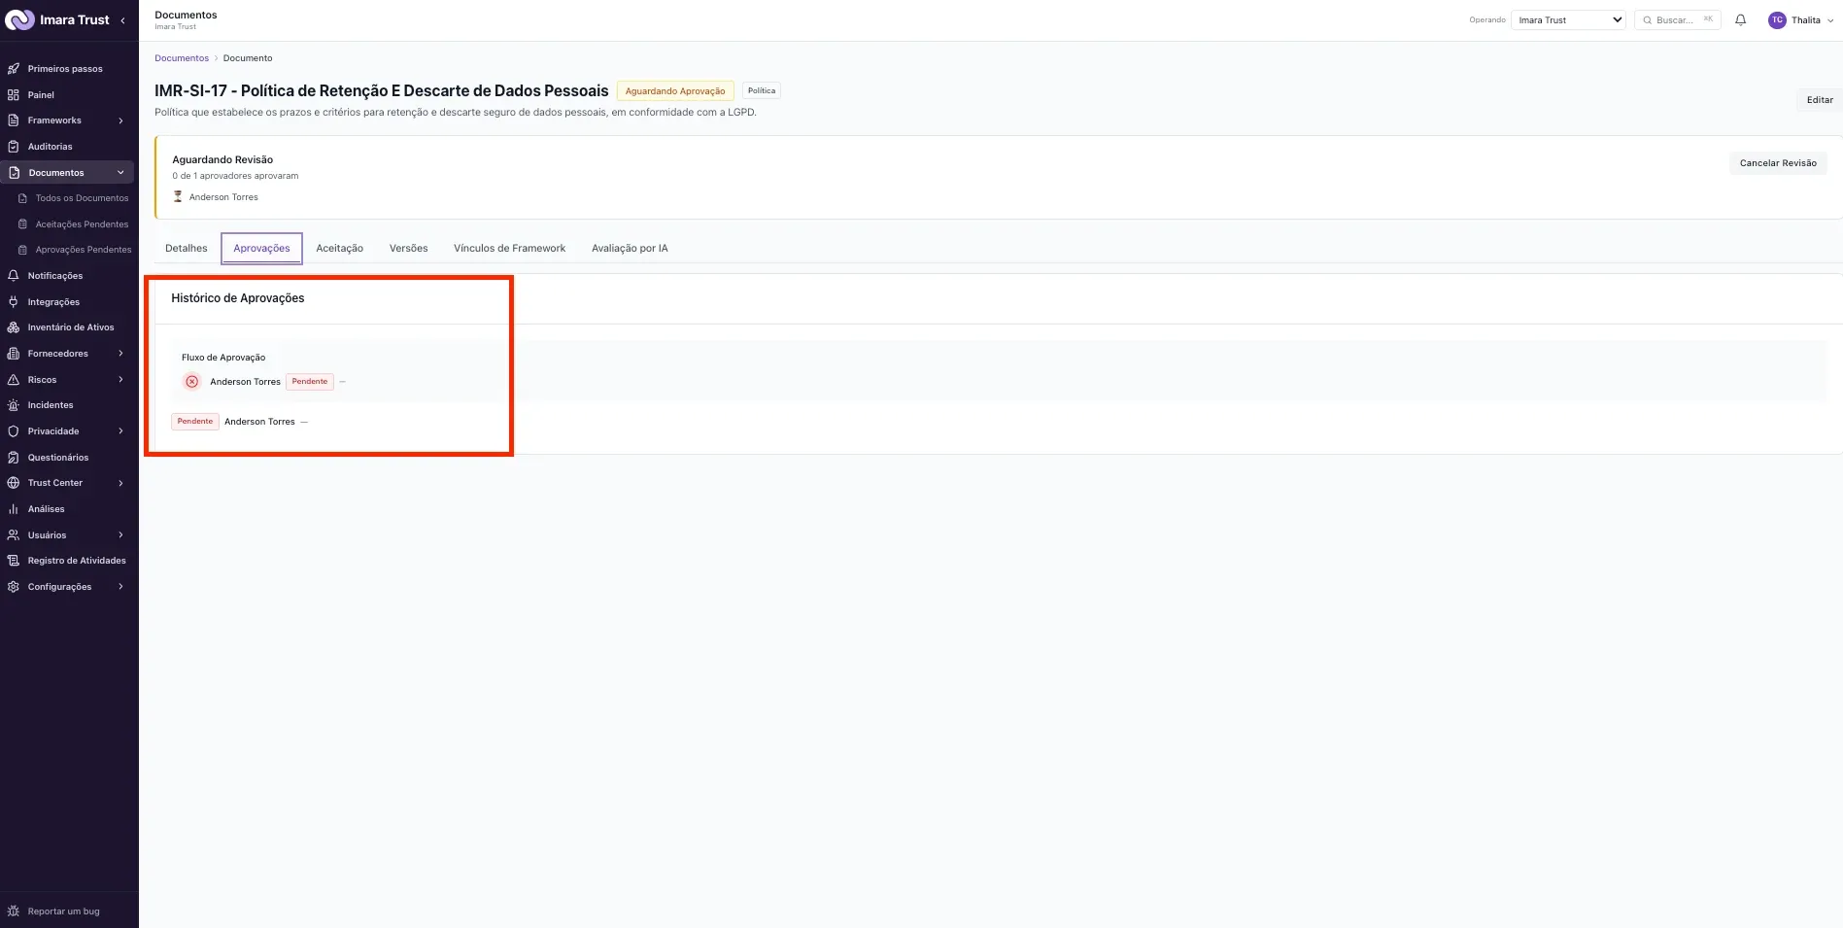This screenshot has height=928, width=1843.
Task: Expand the Fornecedores submenu chevron
Action: tap(120, 354)
